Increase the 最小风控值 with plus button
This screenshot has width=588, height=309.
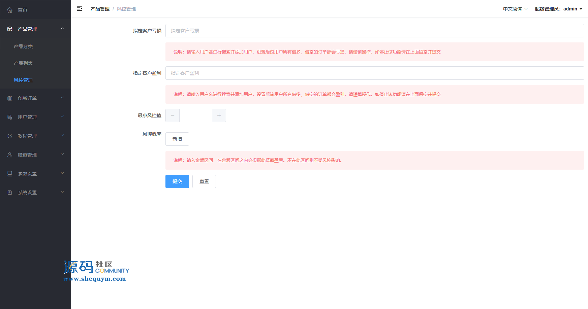click(219, 115)
